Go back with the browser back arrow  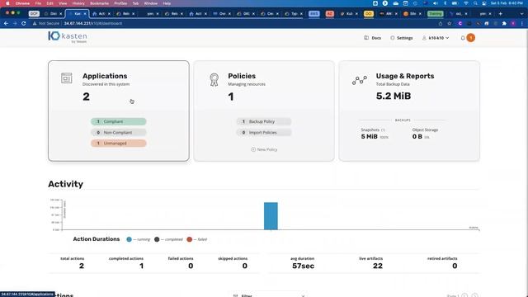(x=6, y=23)
